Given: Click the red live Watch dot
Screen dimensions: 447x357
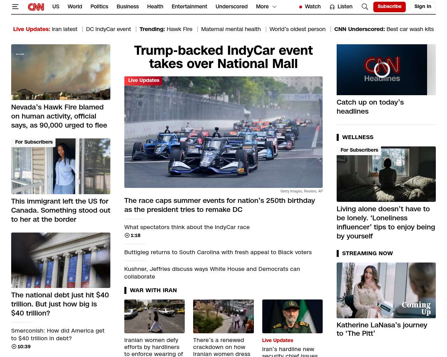Looking at the screenshot, I should click(x=301, y=7).
